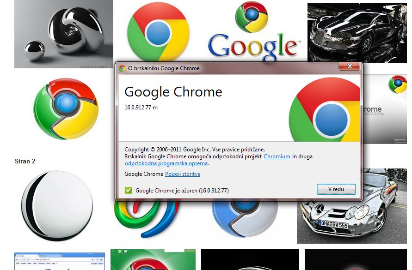This screenshot has height=270, width=412.
Task: Click the small Chrome icon in dialog title bar
Action: [x=122, y=68]
